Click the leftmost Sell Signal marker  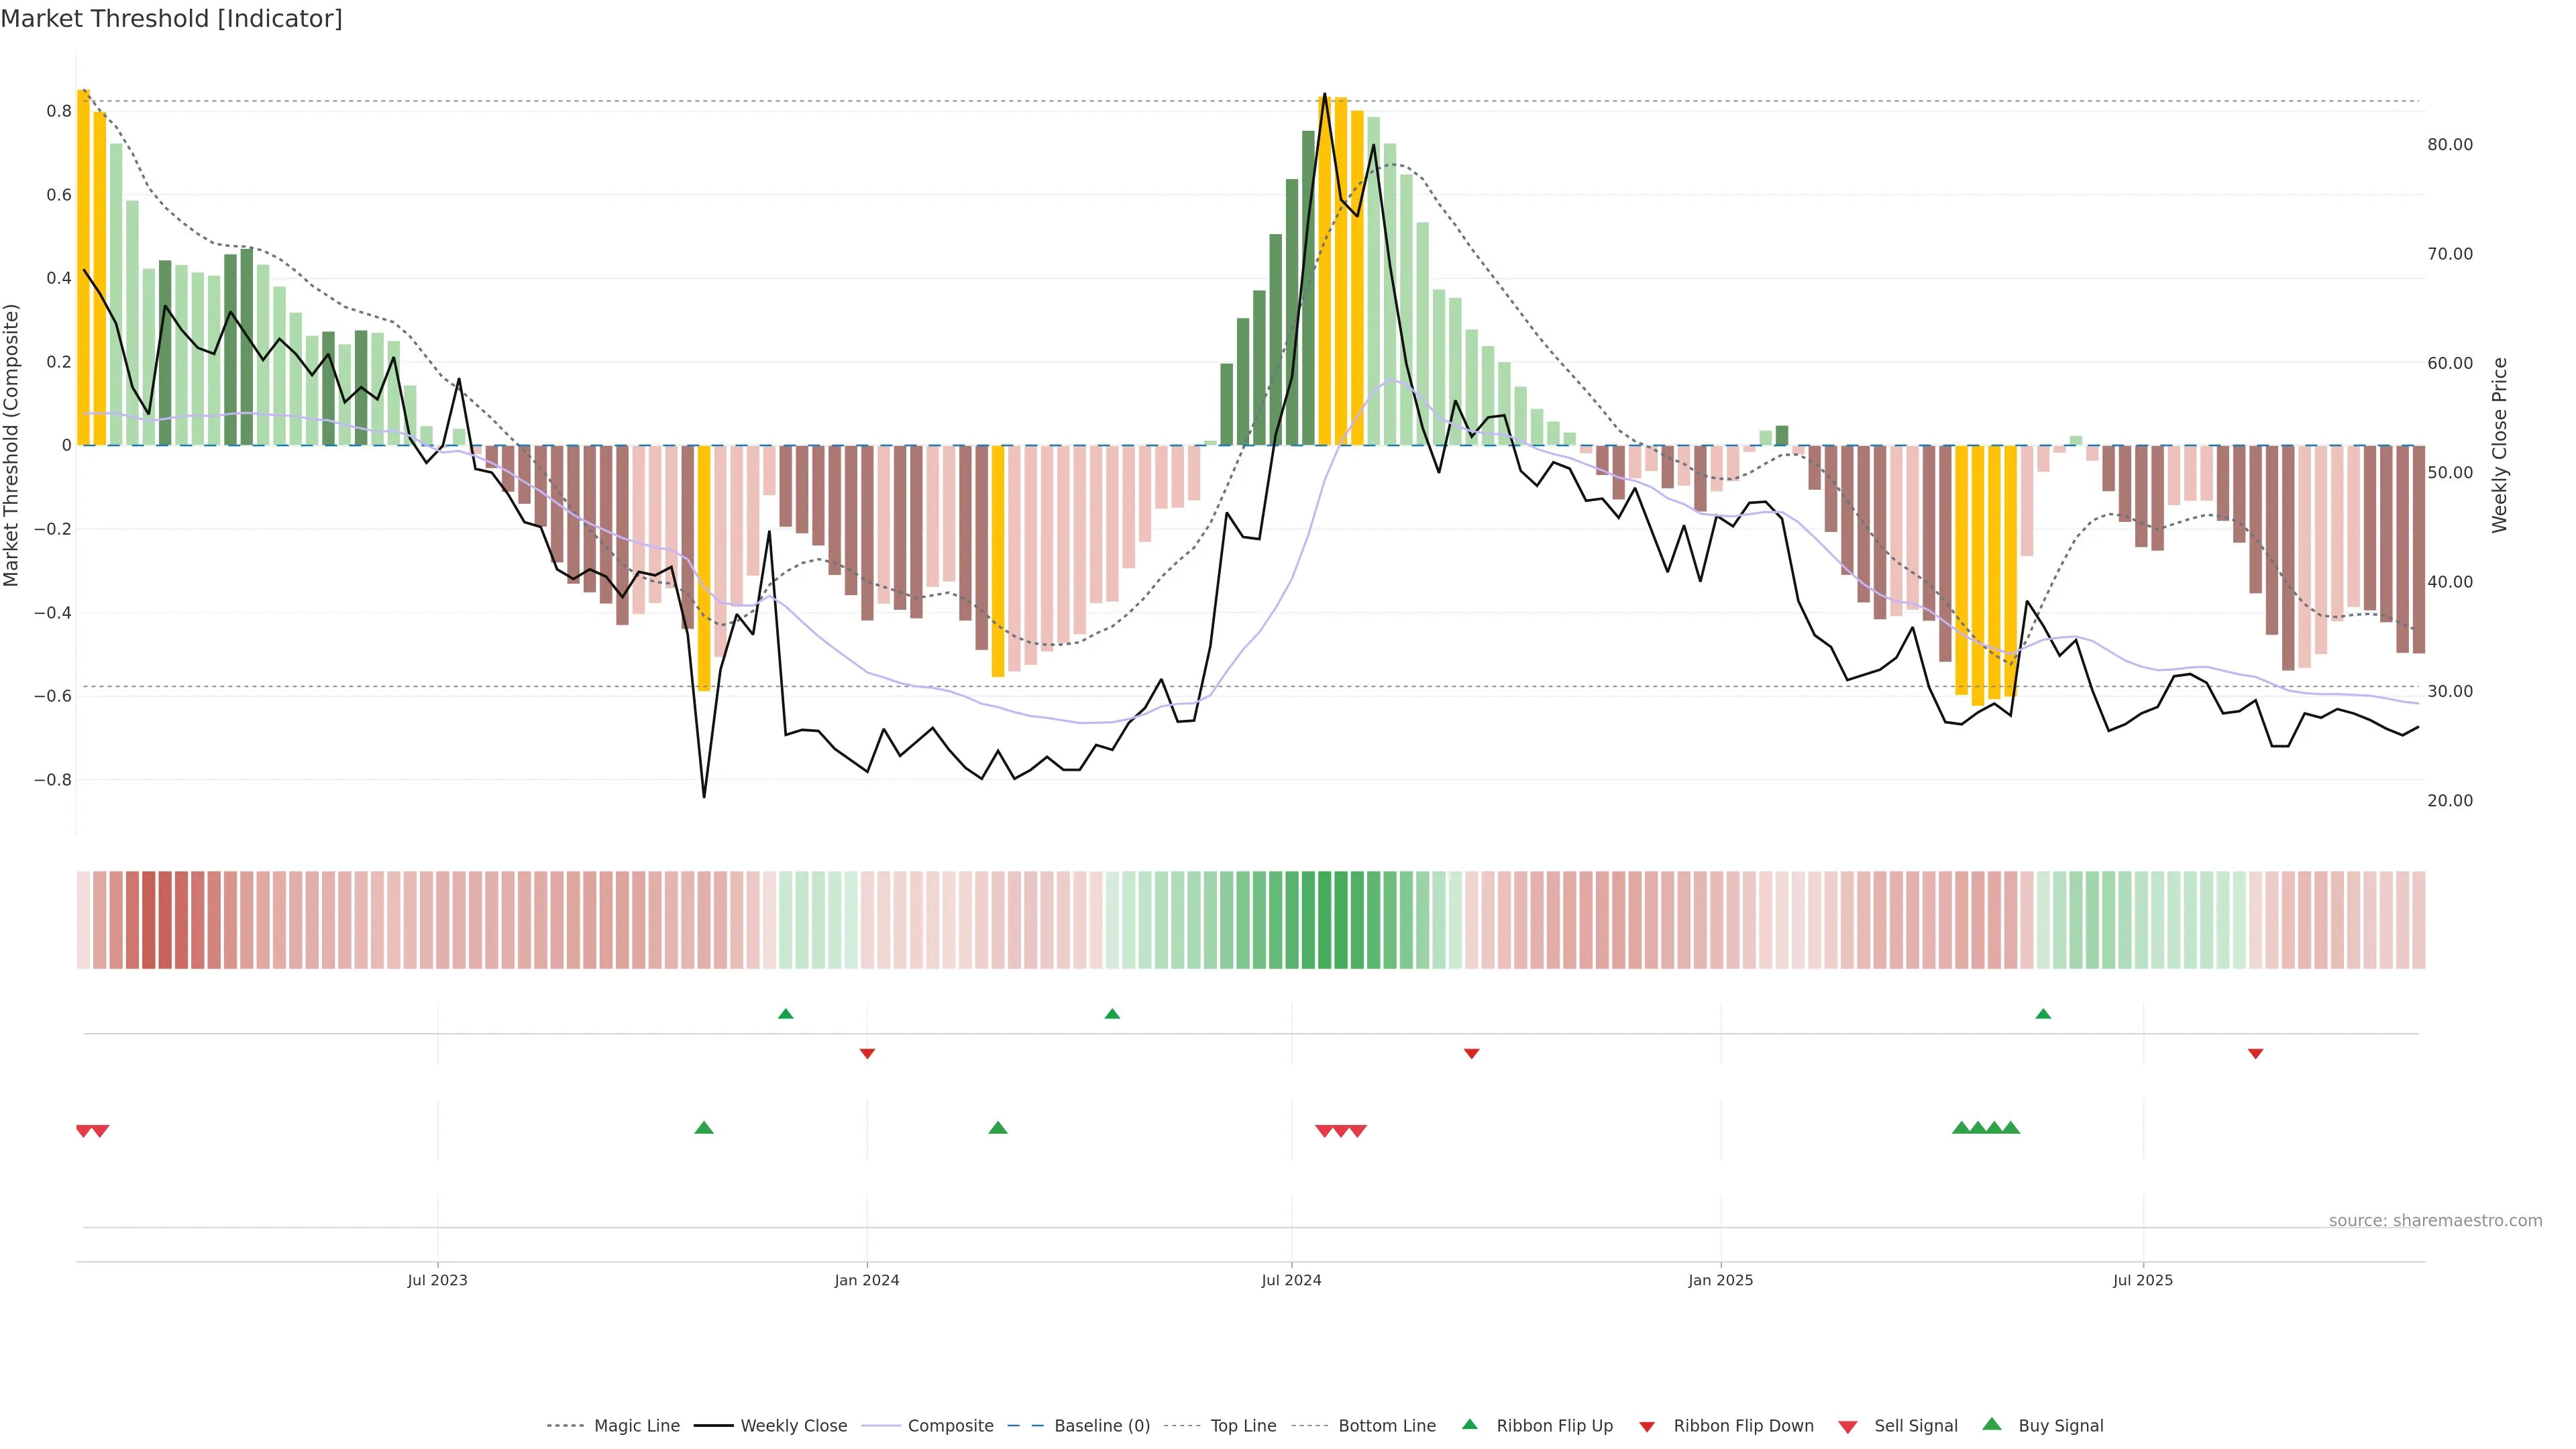[x=84, y=1131]
